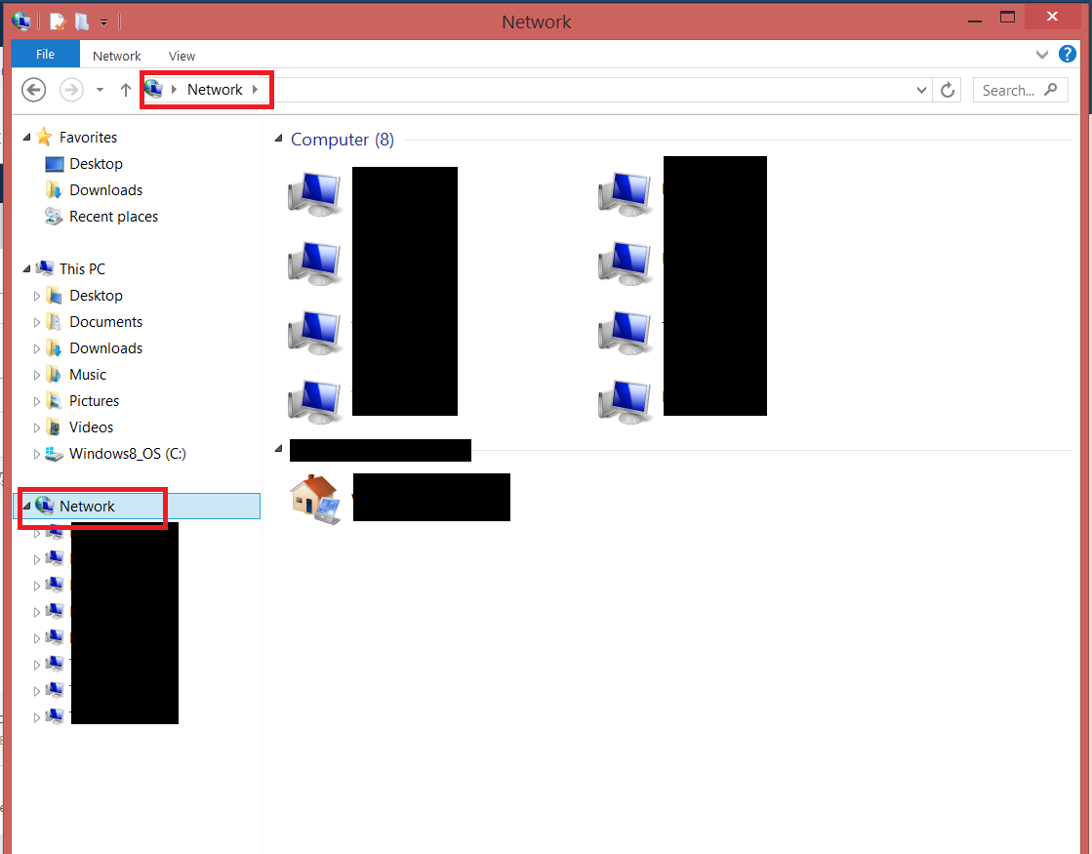
Task: Open the File menu
Action: [45, 55]
